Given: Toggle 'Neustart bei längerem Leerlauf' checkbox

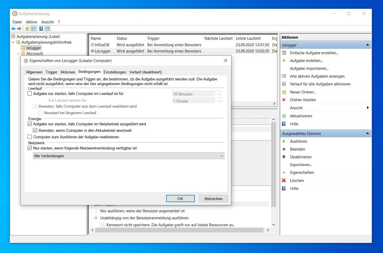Looking at the screenshot, I should pos(41,113).
